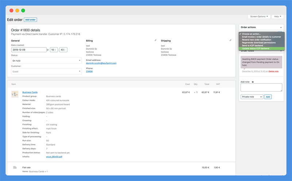Image resolution: width=292 pixels, height=181 pixels.
Task: Open the Customer Guest dropdown
Action: [46, 71]
